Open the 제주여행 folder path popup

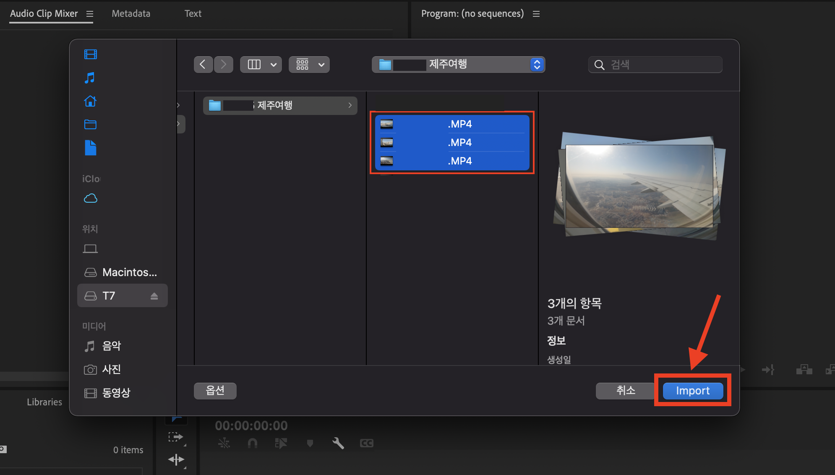point(458,65)
